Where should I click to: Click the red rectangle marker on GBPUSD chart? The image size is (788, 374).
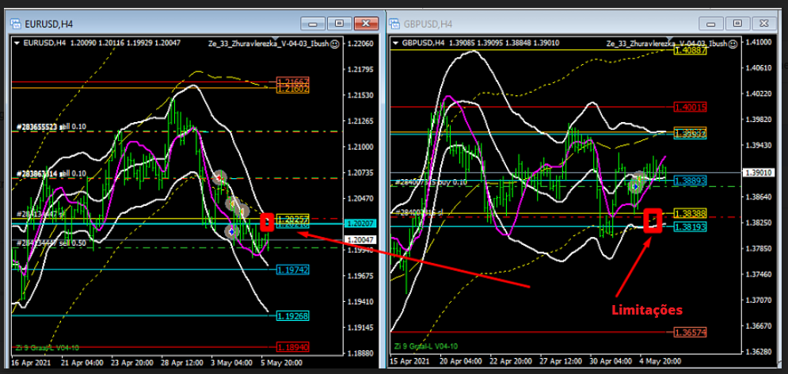click(653, 219)
